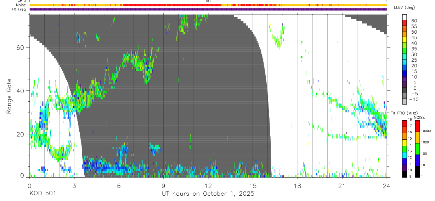Click the '40' tick label on Range Gate axis
Screen dimensions: 435x201
click(20, 91)
